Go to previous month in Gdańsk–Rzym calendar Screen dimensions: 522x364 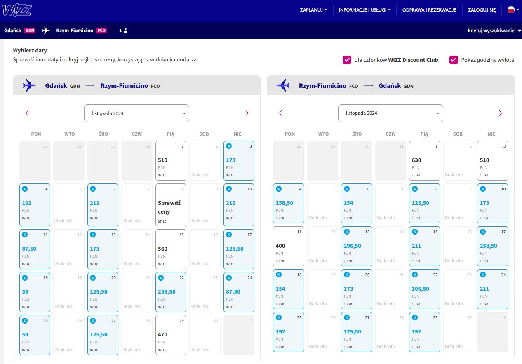[27, 113]
